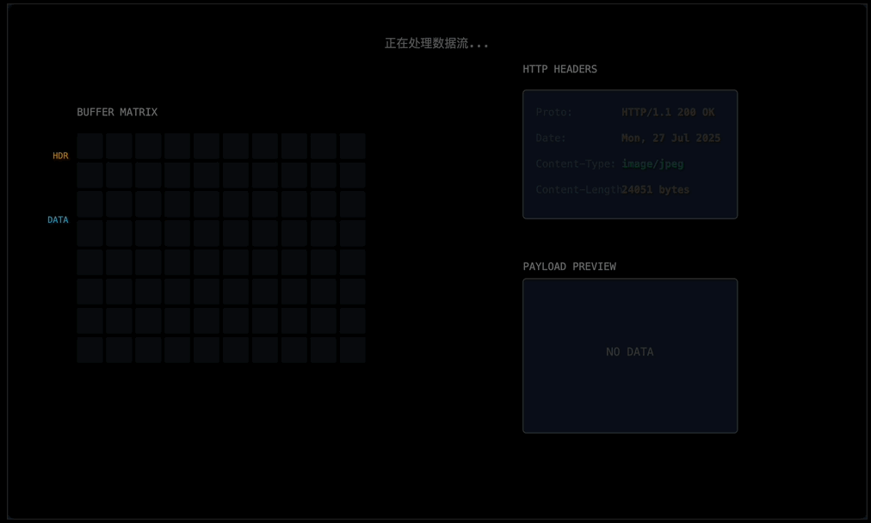The width and height of the screenshot is (871, 523).
Task: Select the PAYLOAD PREVIEW heading
Action: coord(569,267)
